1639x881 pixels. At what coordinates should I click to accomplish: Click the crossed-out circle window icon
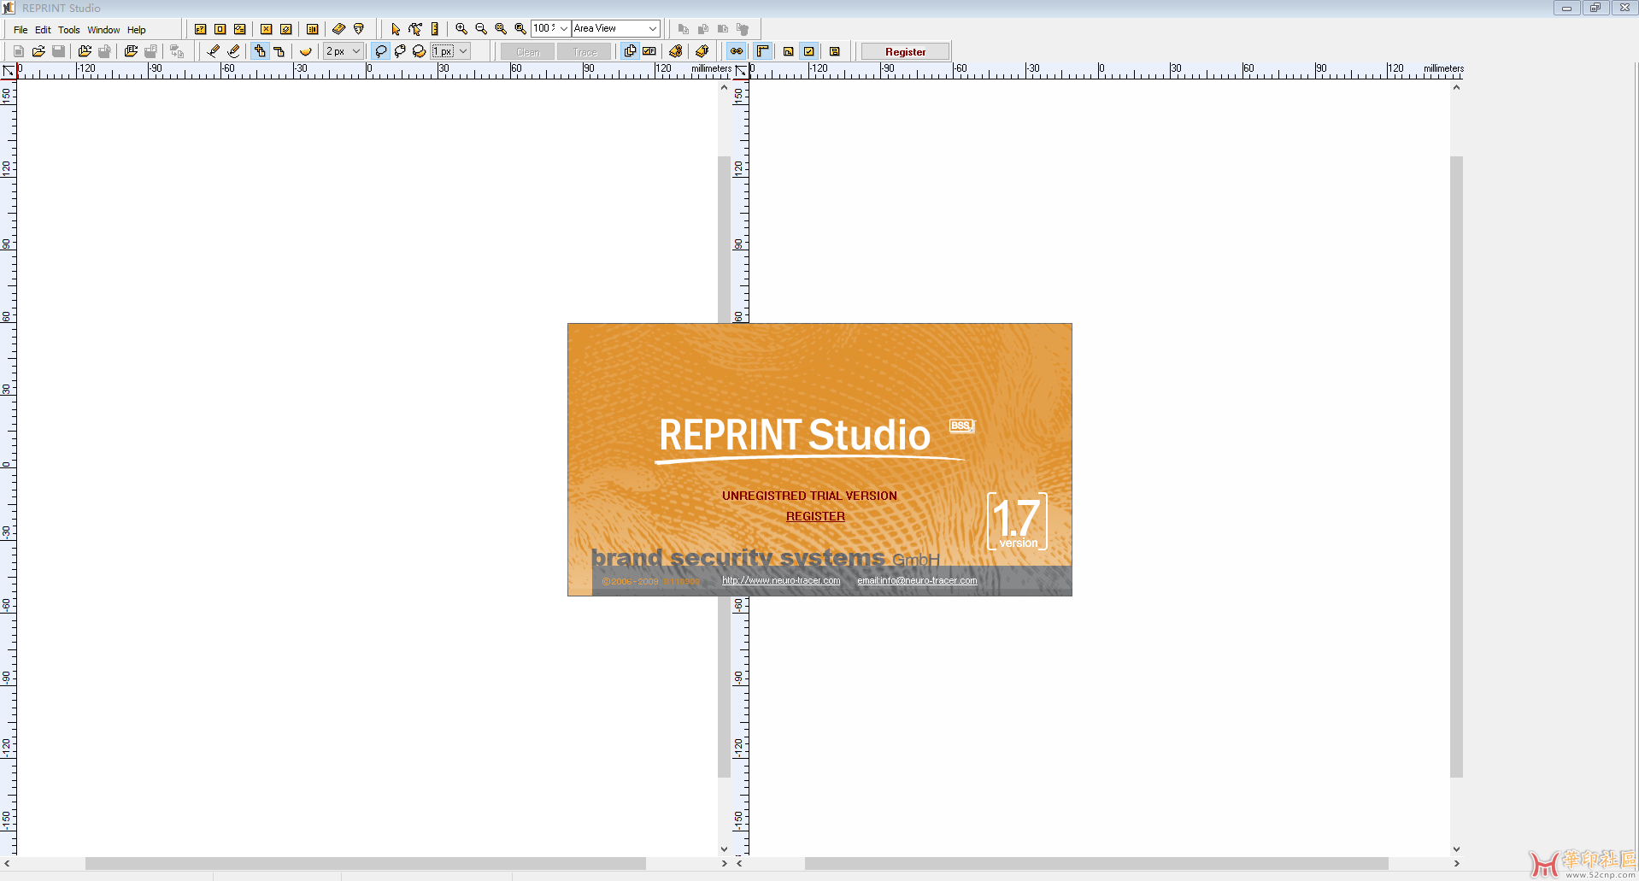pyautogui.click(x=286, y=29)
